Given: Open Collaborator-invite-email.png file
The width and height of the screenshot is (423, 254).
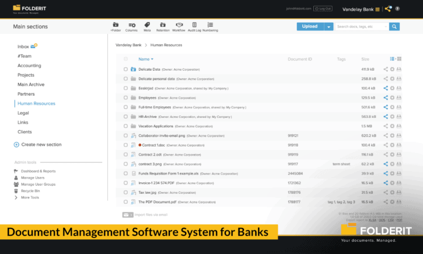Looking at the screenshot, I should (x=162, y=135).
